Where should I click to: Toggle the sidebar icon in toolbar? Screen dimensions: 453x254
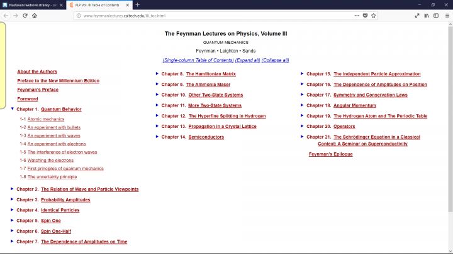click(x=436, y=16)
